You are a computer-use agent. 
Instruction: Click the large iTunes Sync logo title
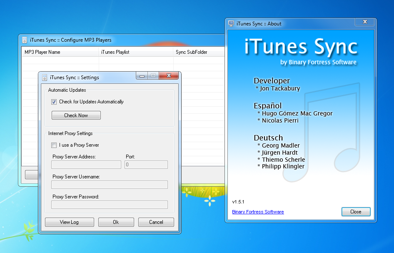301,47
